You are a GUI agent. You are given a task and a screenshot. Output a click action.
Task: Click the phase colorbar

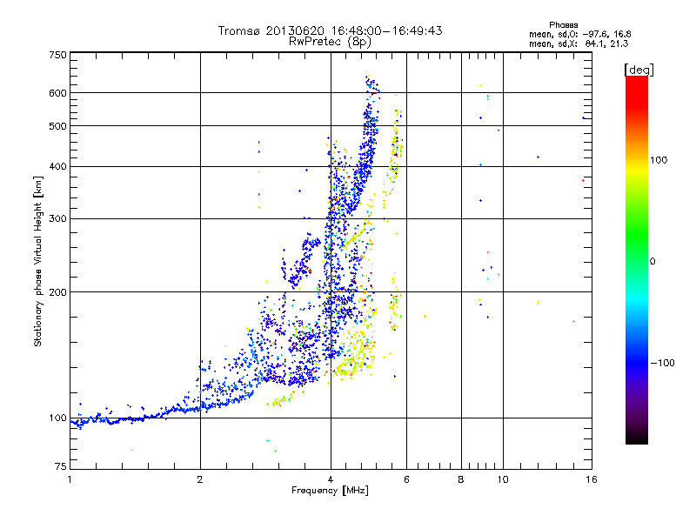tap(637, 260)
